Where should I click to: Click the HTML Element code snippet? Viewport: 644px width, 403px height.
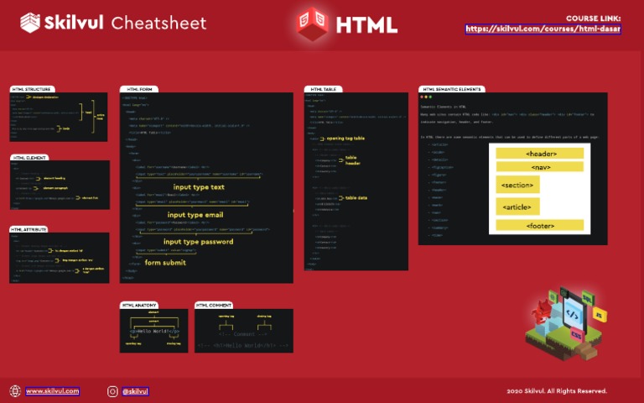tap(60, 185)
